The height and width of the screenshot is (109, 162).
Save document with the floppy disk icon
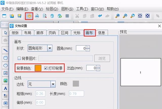point(19,16)
